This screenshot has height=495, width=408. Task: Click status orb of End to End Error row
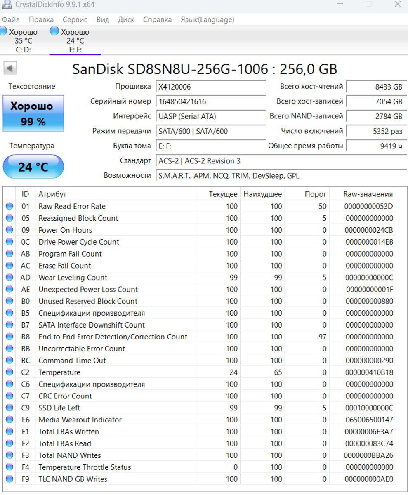coord(9,337)
